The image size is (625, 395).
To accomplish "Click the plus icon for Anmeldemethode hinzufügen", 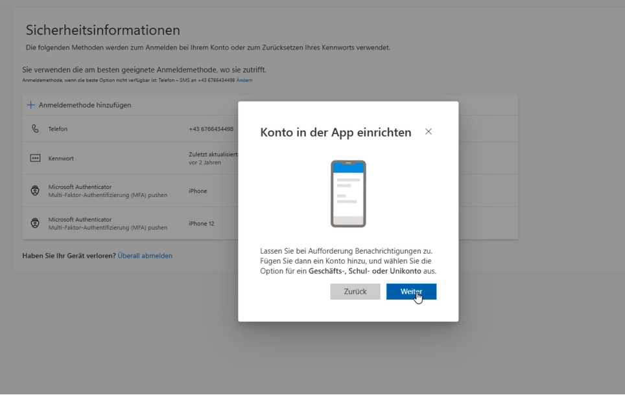I will (30, 105).
